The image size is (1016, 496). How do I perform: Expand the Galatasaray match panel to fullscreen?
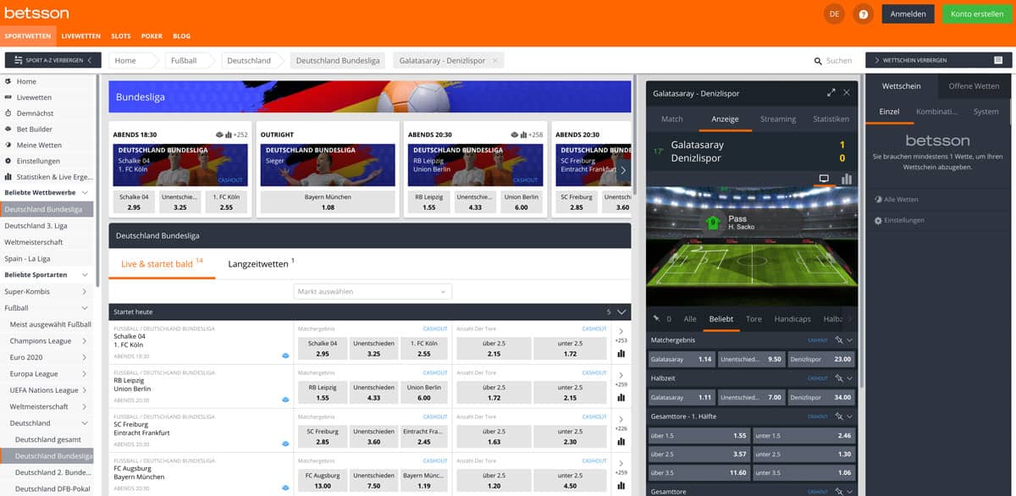(831, 92)
